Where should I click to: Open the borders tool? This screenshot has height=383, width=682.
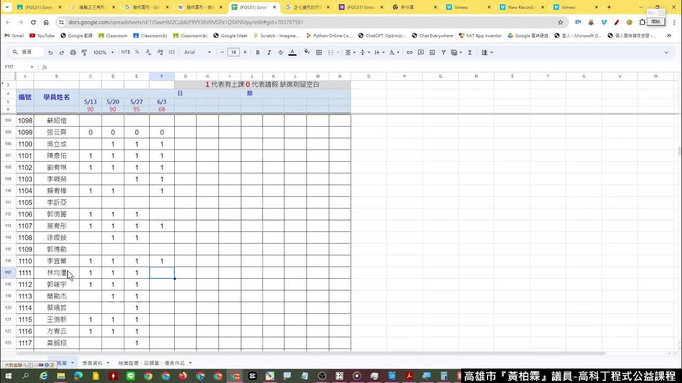pyautogui.click(x=319, y=52)
